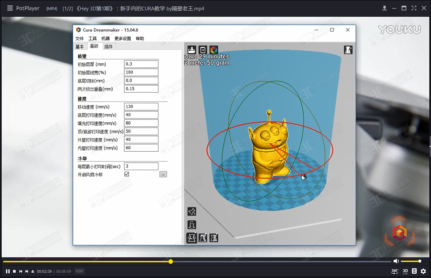The width and height of the screenshot is (431, 278).
Task: Click the 初始层线宽(%) input field
Action: coord(141,72)
